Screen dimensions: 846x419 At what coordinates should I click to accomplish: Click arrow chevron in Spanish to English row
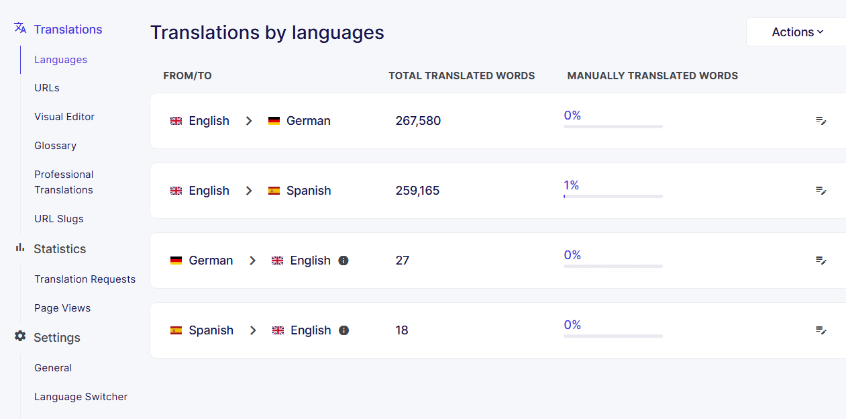pyautogui.click(x=253, y=330)
